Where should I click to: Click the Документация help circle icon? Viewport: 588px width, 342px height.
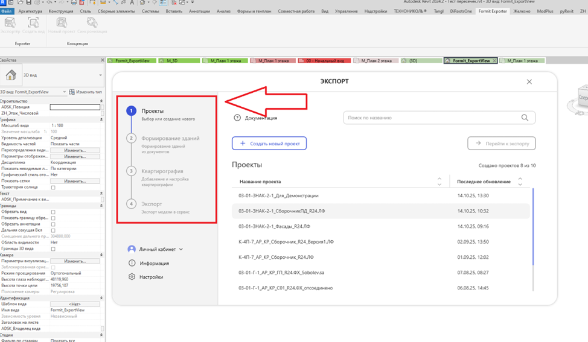pyautogui.click(x=237, y=118)
